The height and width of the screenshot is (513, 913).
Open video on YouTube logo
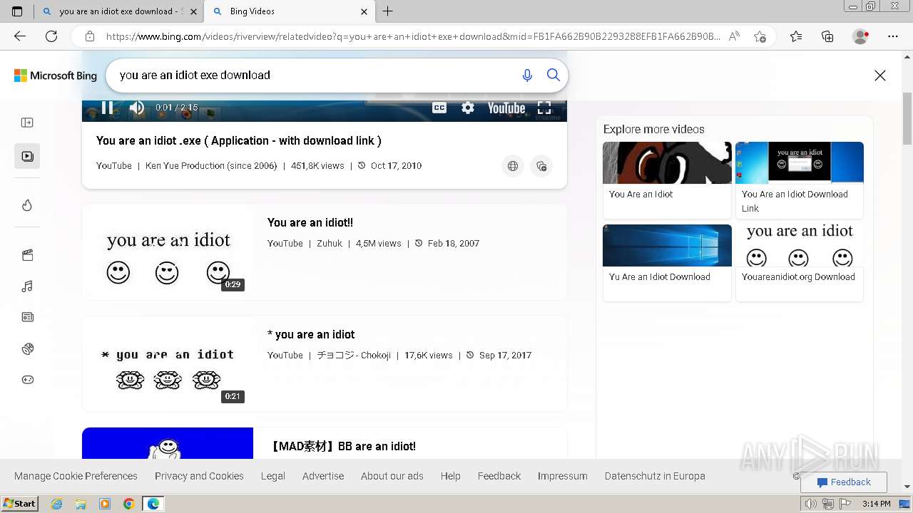[506, 108]
